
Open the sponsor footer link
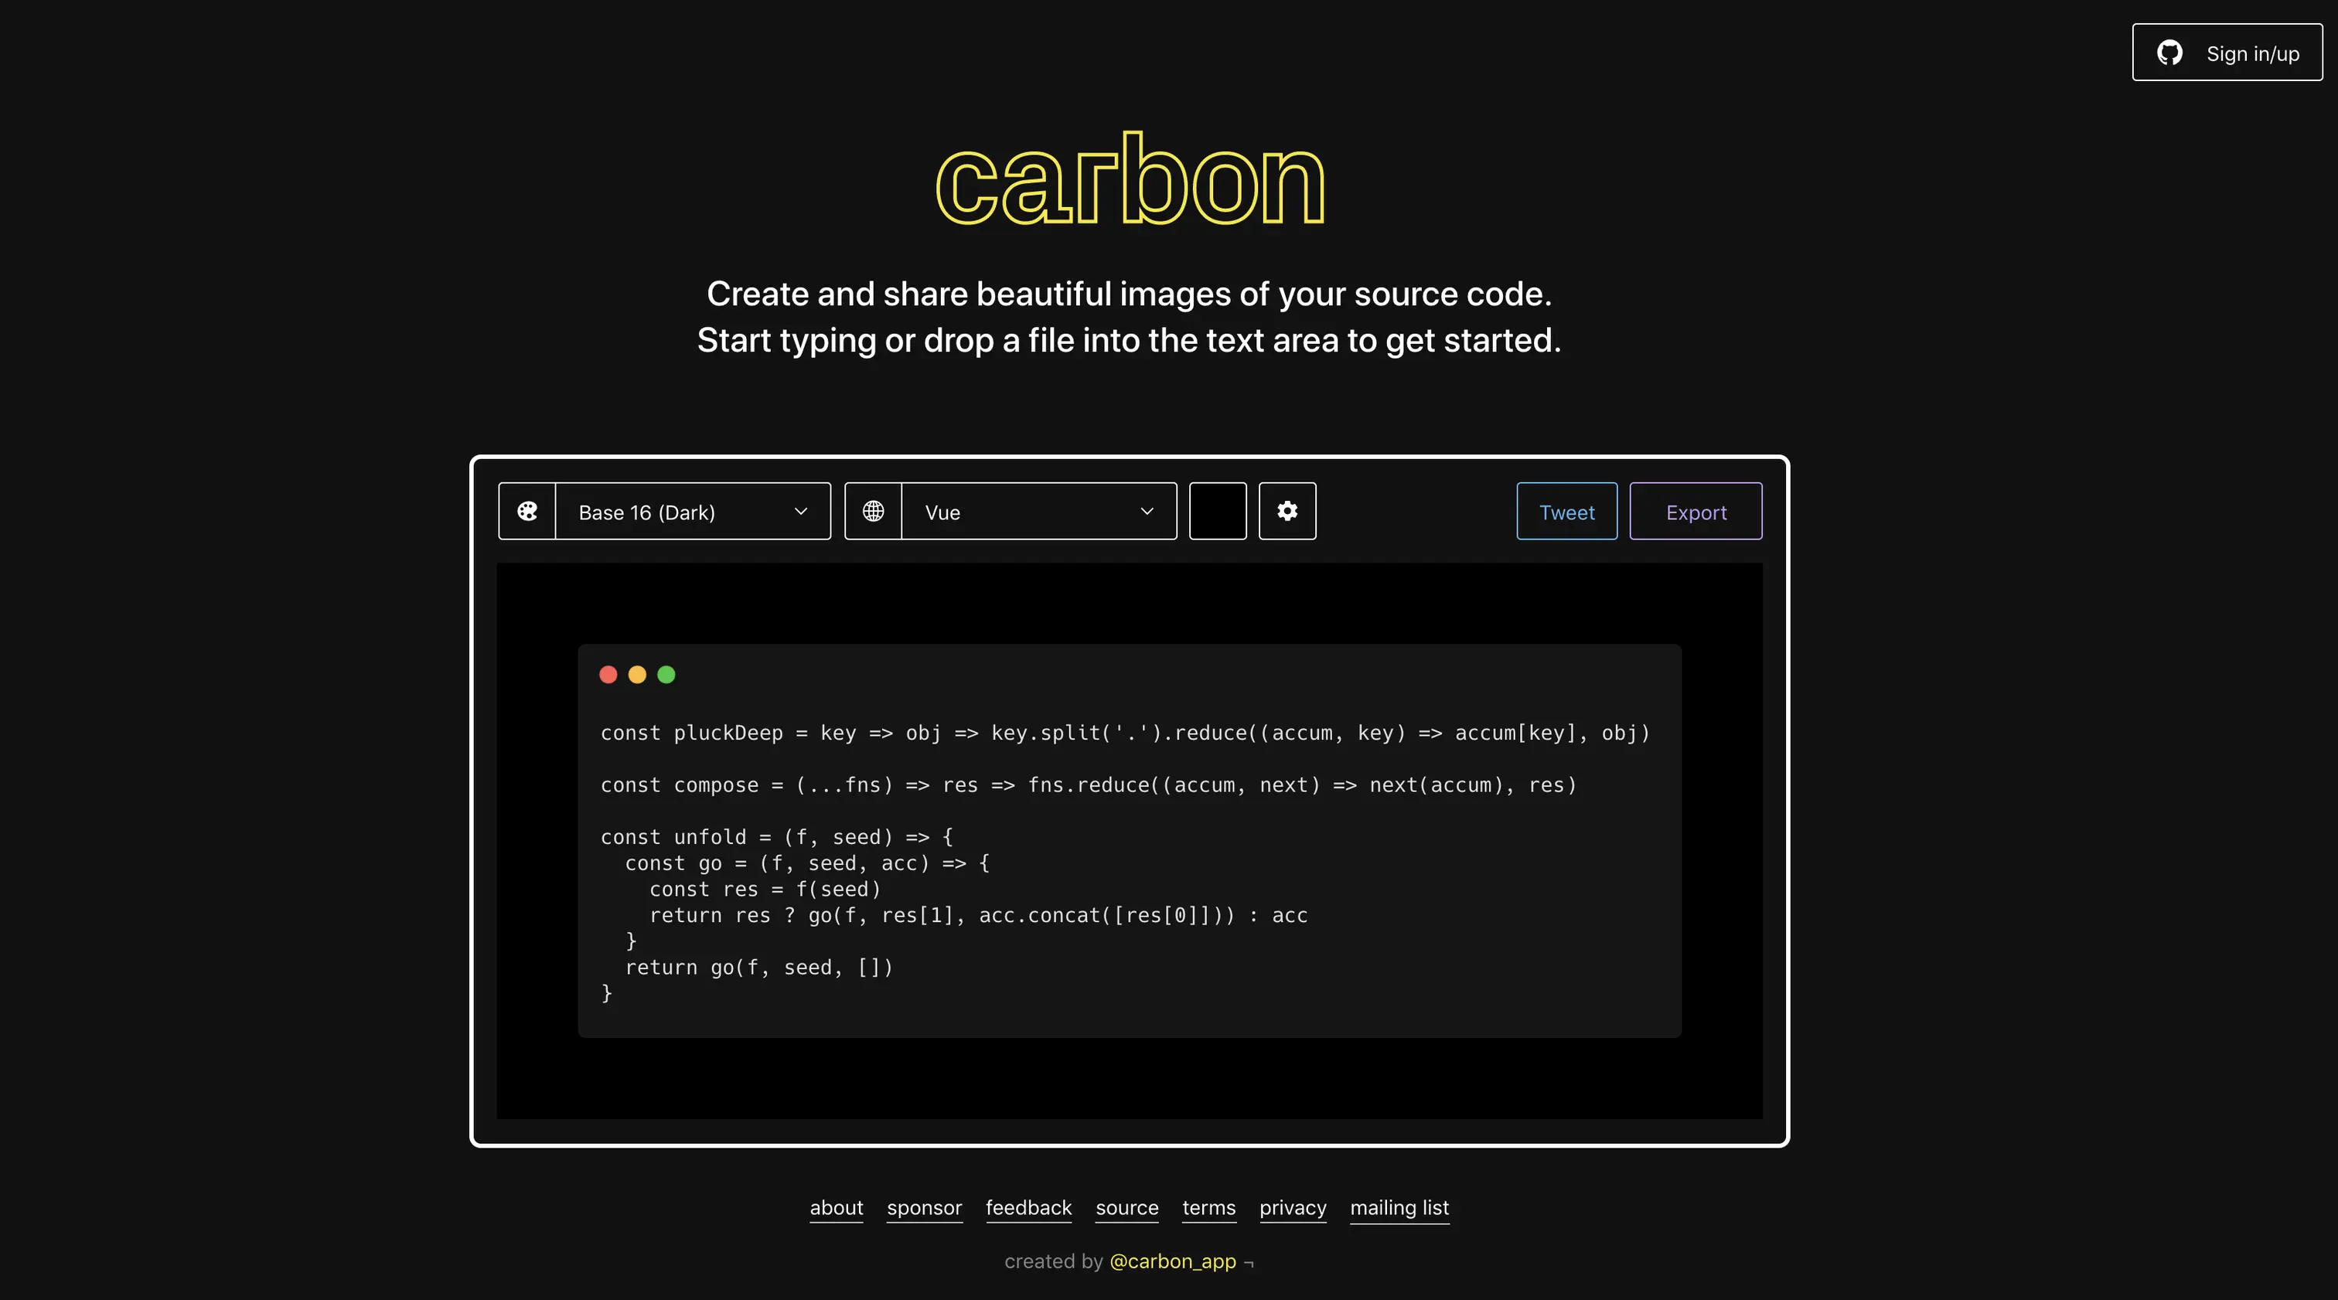pyautogui.click(x=924, y=1207)
